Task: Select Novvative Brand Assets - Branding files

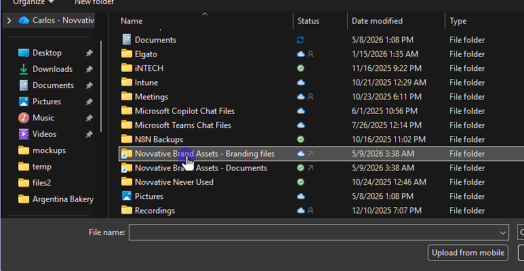Action: tap(321, 154)
